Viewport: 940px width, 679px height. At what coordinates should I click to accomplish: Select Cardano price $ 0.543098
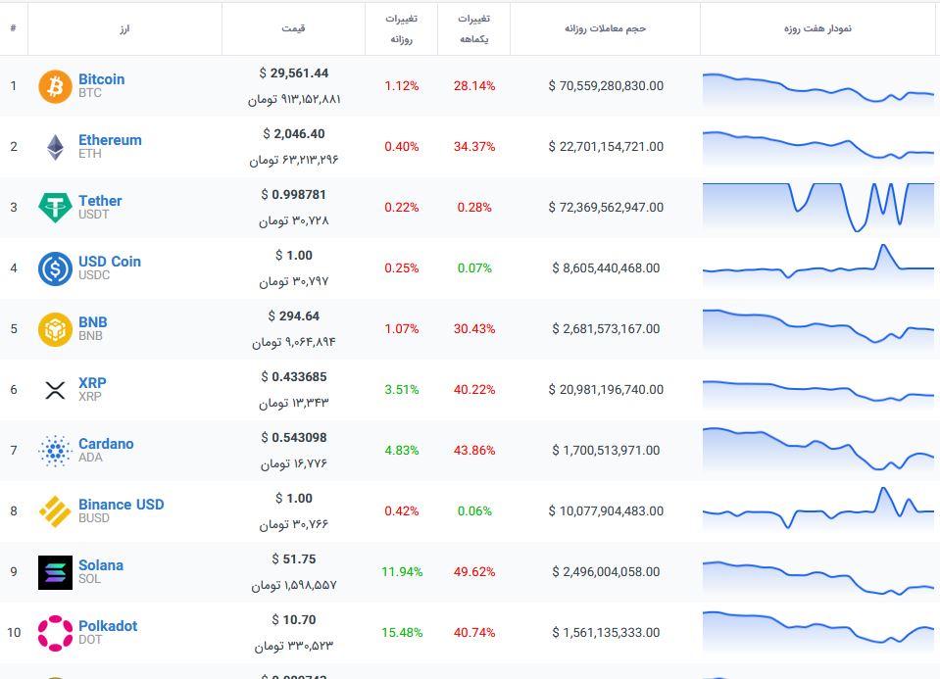pyautogui.click(x=294, y=438)
